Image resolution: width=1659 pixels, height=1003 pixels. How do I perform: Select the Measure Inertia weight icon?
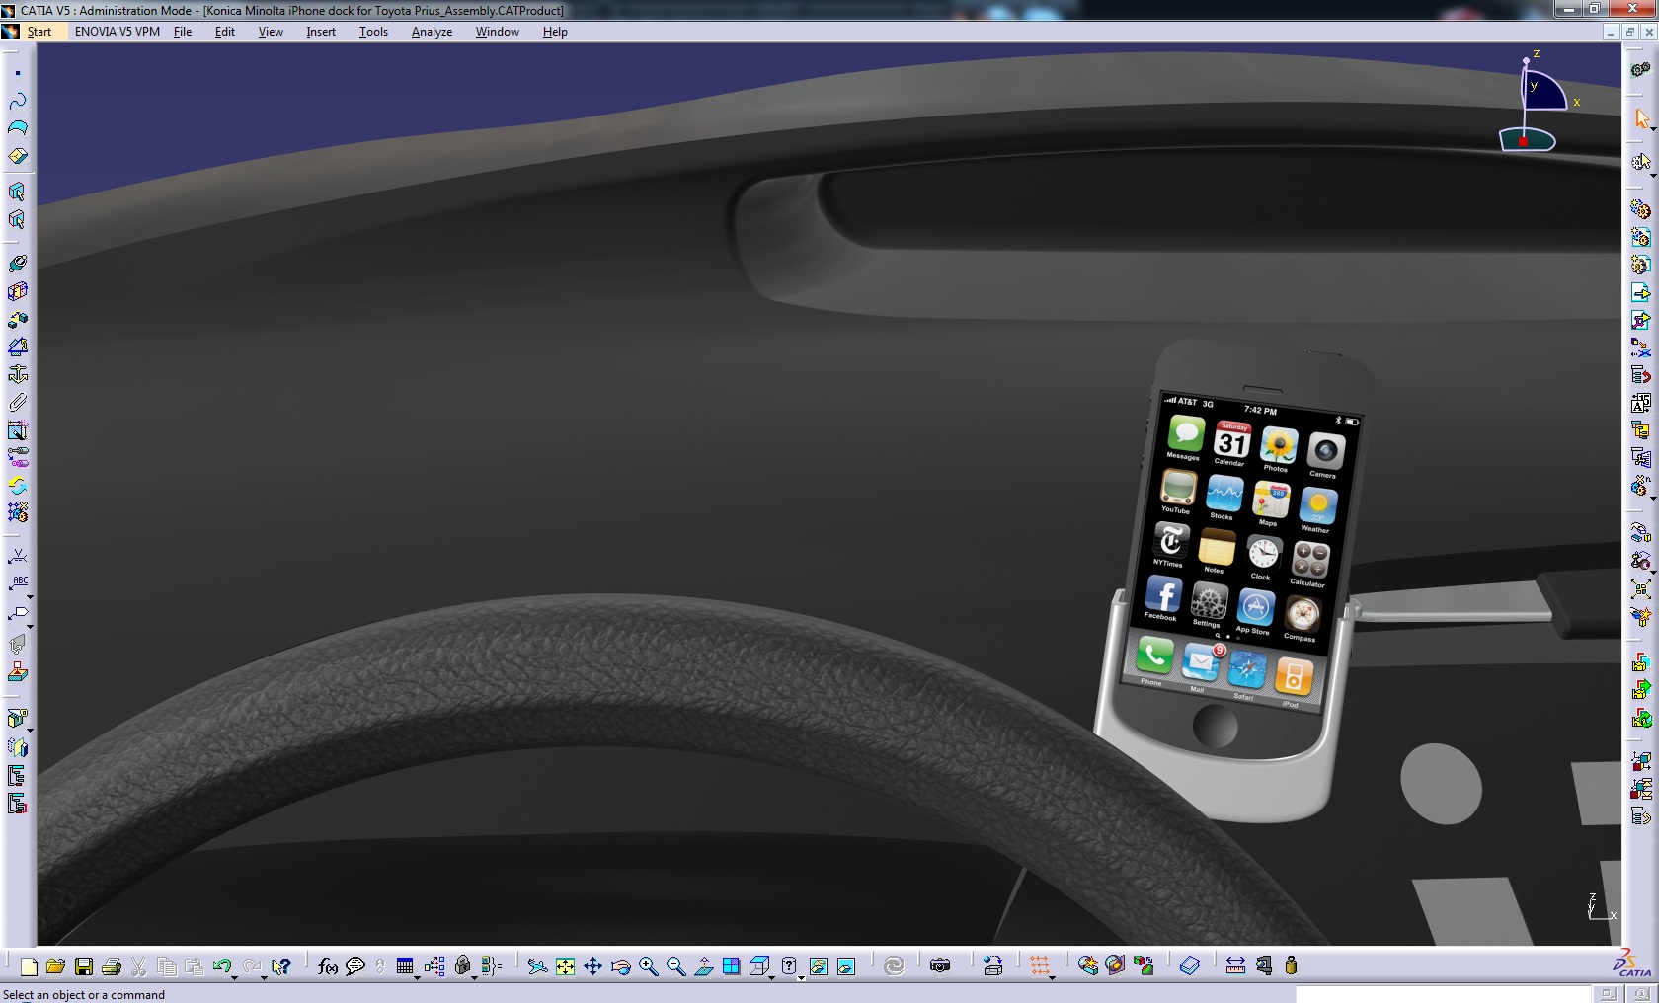[x=1291, y=966]
